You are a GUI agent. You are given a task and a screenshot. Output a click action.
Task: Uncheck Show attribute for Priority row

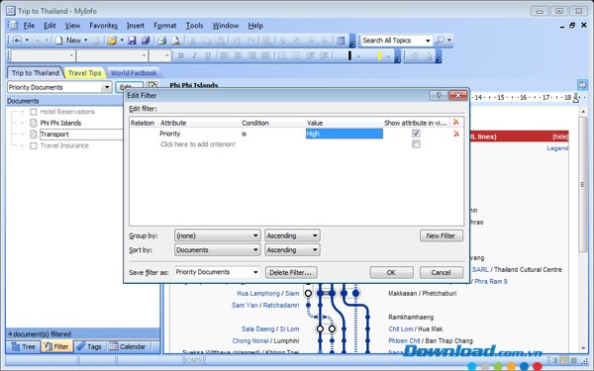pyautogui.click(x=416, y=134)
